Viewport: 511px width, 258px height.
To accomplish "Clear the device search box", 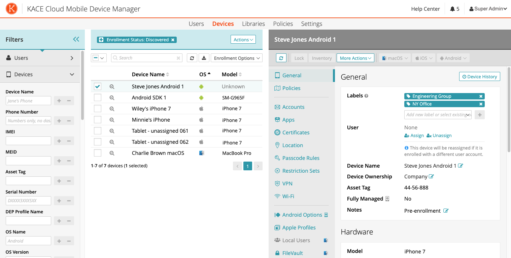I will click(178, 58).
